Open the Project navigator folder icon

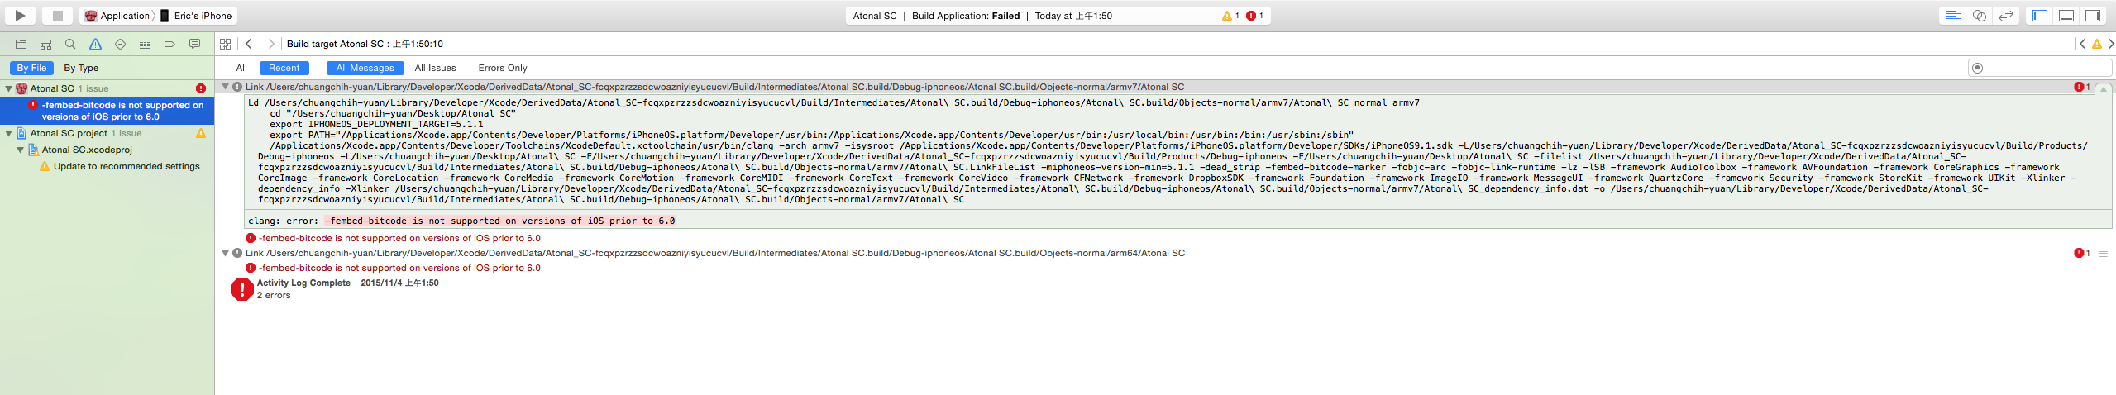click(x=21, y=44)
